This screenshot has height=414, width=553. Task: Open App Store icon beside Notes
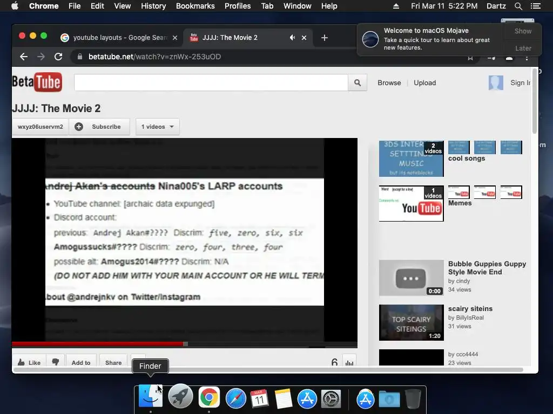[x=307, y=398]
